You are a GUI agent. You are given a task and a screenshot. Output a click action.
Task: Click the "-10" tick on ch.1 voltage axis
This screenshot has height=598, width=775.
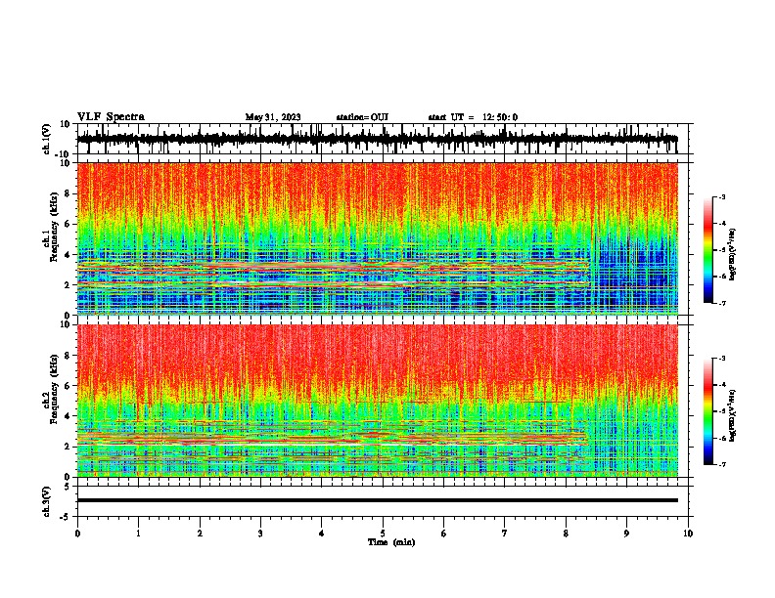pos(64,154)
